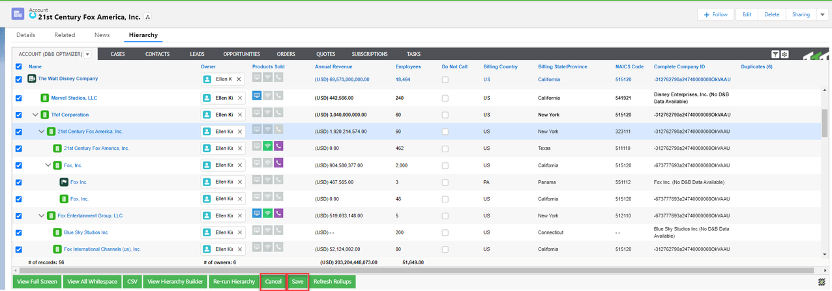This screenshot has width=832, height=291.
Task: Click the flag icon on the Fox Inc. row
Action: (x=64, y=182)
